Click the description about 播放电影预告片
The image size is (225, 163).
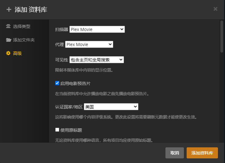tap(102, 94)
